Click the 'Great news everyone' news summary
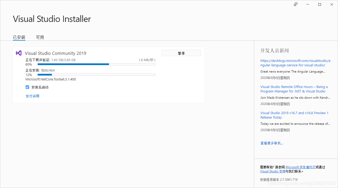The image size is (338, 188). coord(293,71)
